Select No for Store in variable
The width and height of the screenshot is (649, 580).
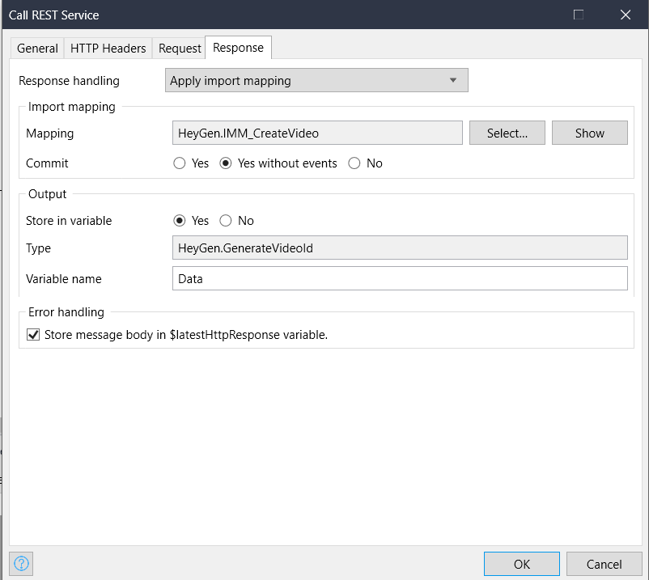pos(226,221)
